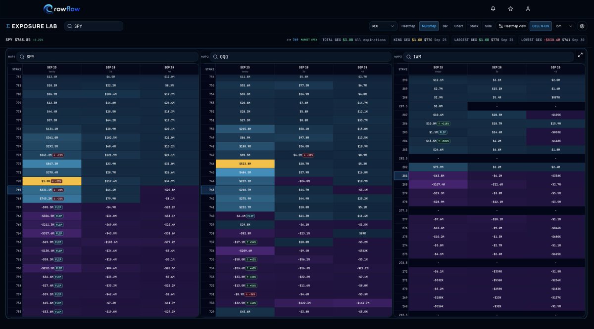Click the SEP 29 column header in IWM map
This screenshot has width=594, height=329.
(555, 69)
